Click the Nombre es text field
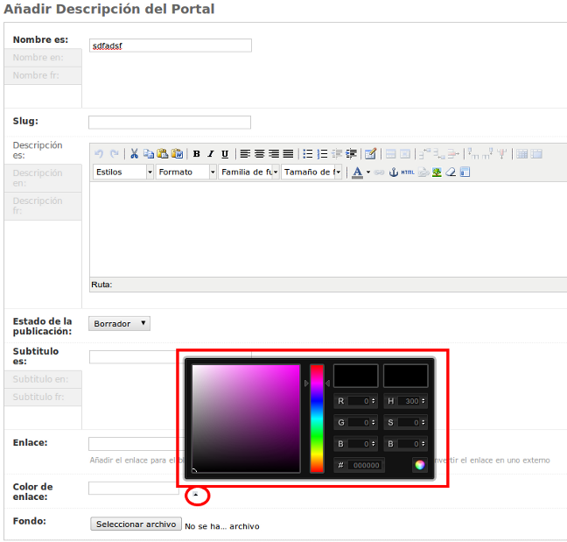Screen dimensions: 567x542 pos(171,46)
